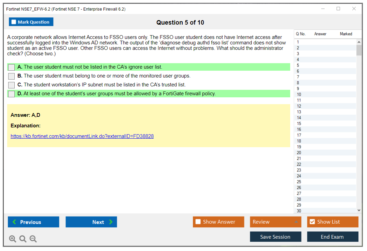Click the End Exam button
The height and width of the screenshot is (251, 367).
pos(333,237)
